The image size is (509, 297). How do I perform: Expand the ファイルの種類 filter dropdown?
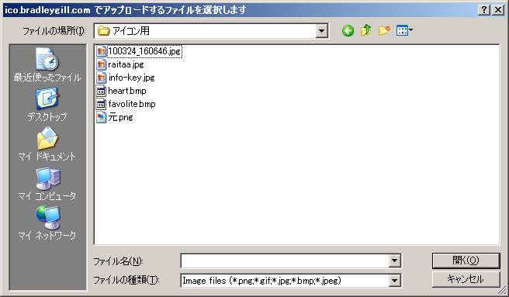pyautogui.click(x=394, y=281)
